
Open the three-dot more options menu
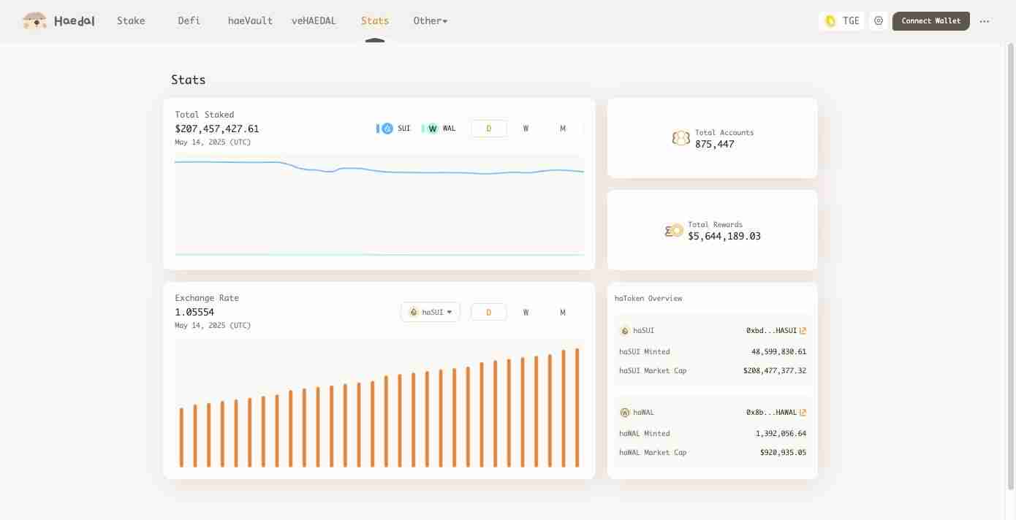click(985, 21)
